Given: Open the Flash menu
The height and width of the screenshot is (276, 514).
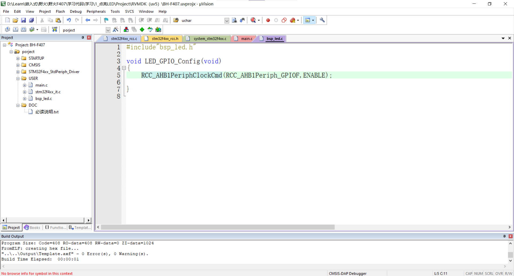Looking at the screenshot, I should click(x=60, y=12).
